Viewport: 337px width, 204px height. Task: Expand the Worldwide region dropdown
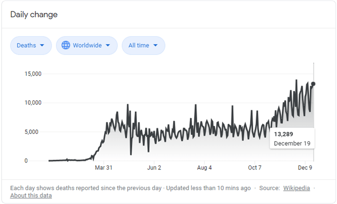coord(87,45)
